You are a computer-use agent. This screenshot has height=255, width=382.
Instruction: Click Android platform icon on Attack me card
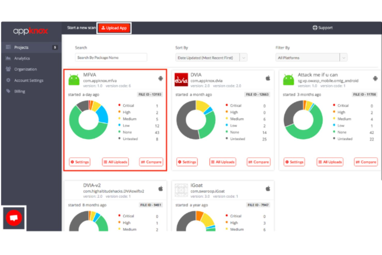[x=375, y=78]
